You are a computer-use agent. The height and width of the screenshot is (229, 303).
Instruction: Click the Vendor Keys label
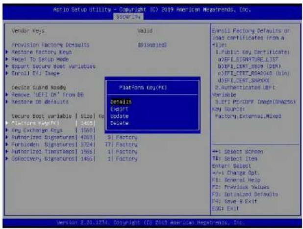[28, 31]
